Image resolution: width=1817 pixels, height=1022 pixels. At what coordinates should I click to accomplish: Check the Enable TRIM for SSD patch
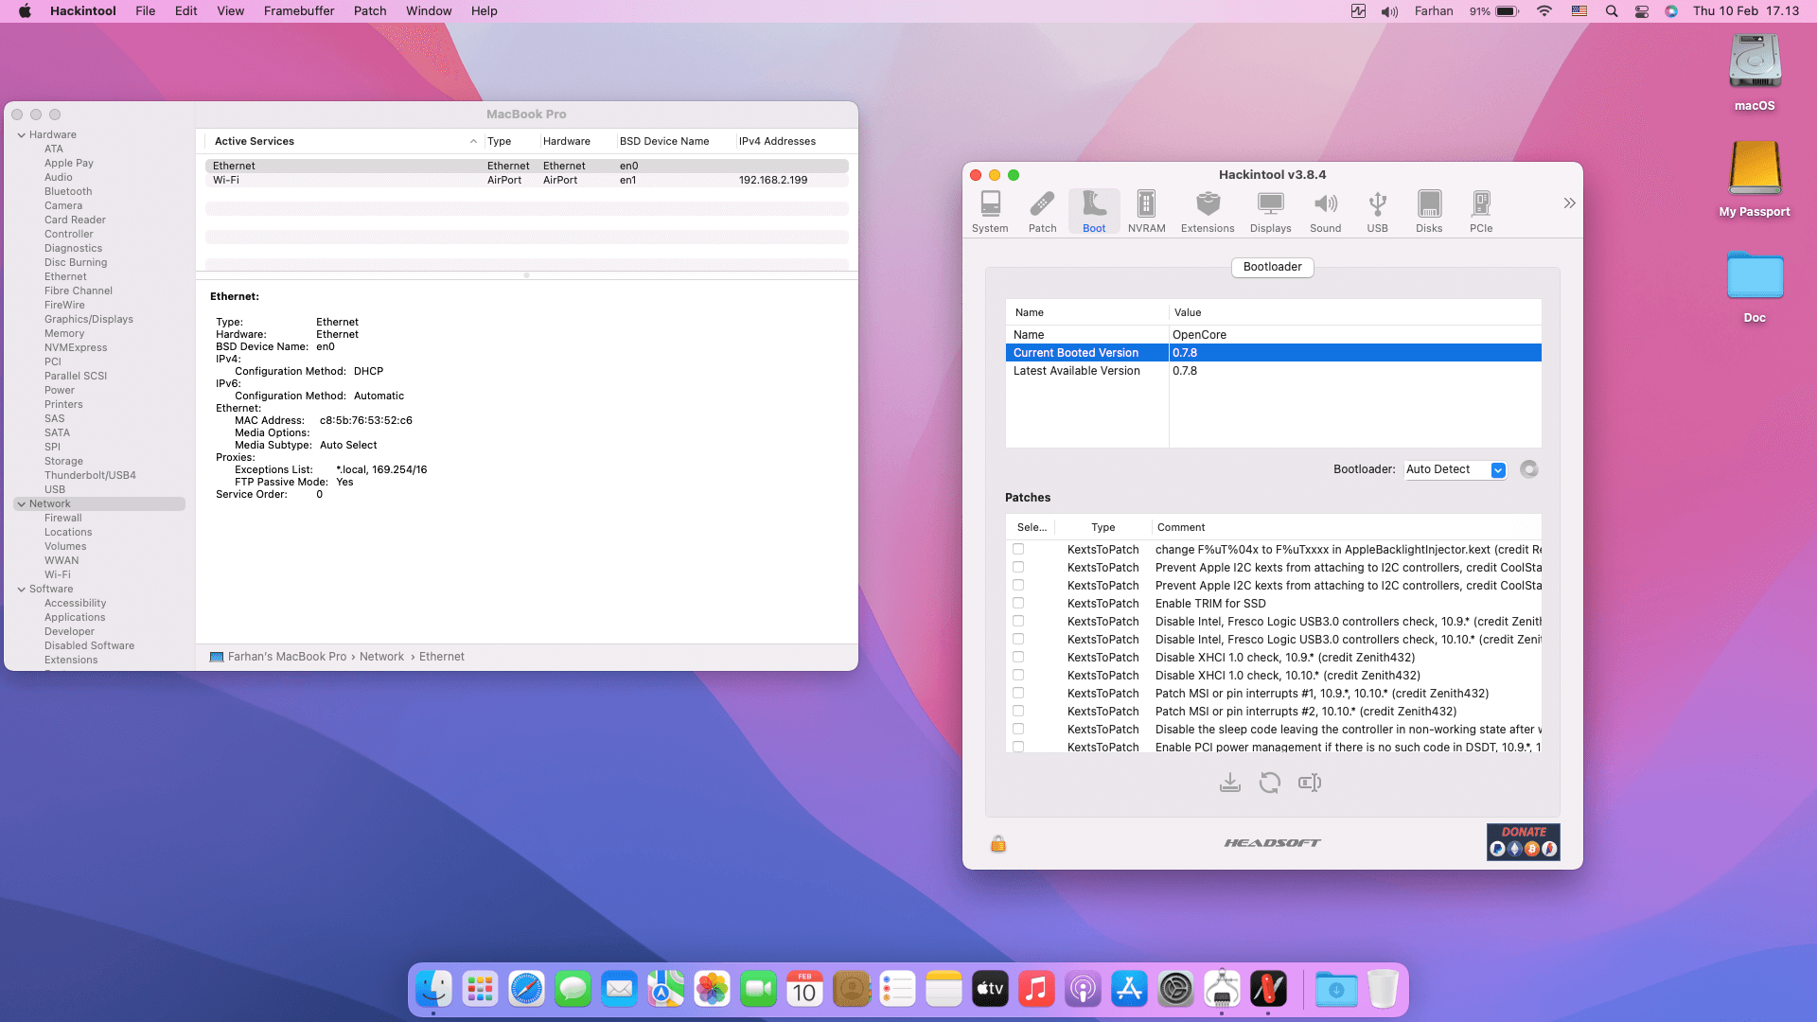[1018, 603]
